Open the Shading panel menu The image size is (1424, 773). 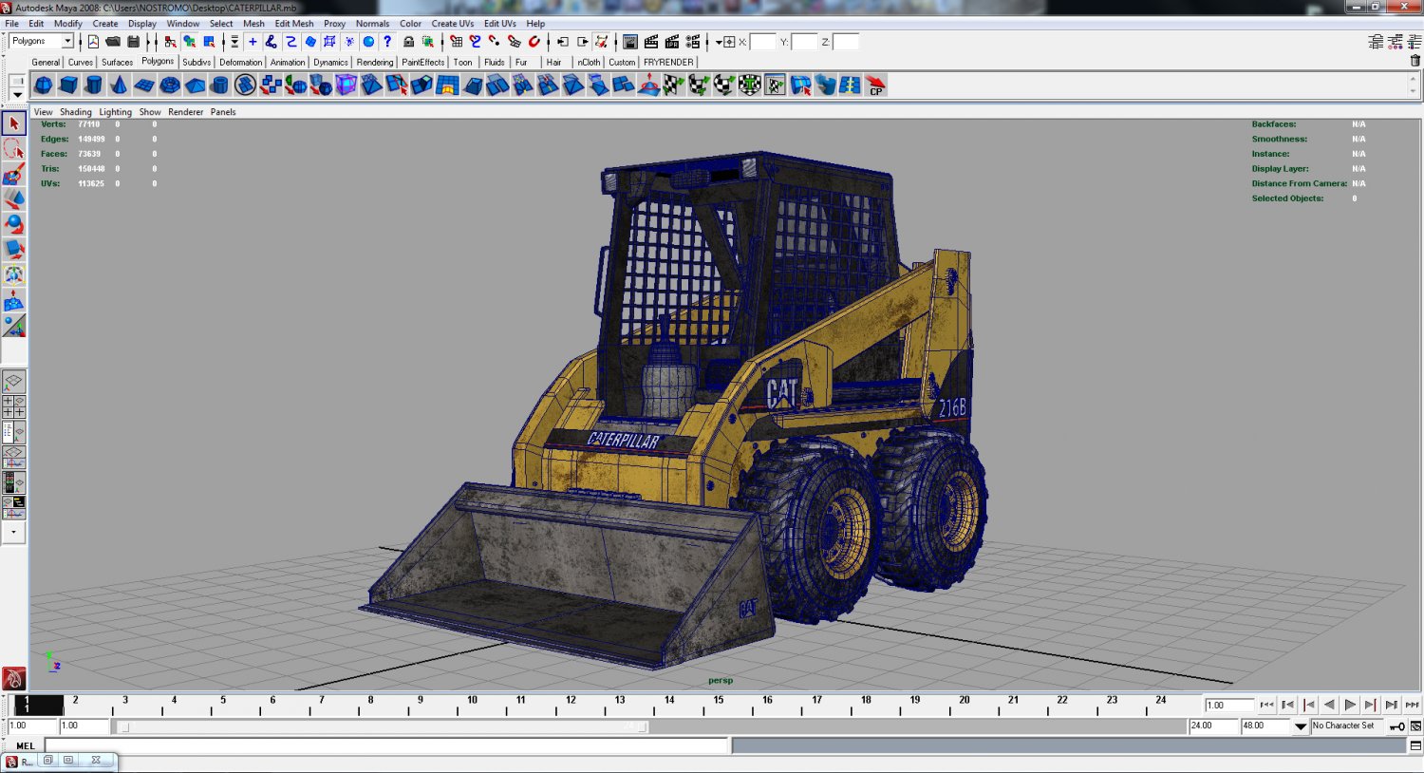click(x=76, y=112)
